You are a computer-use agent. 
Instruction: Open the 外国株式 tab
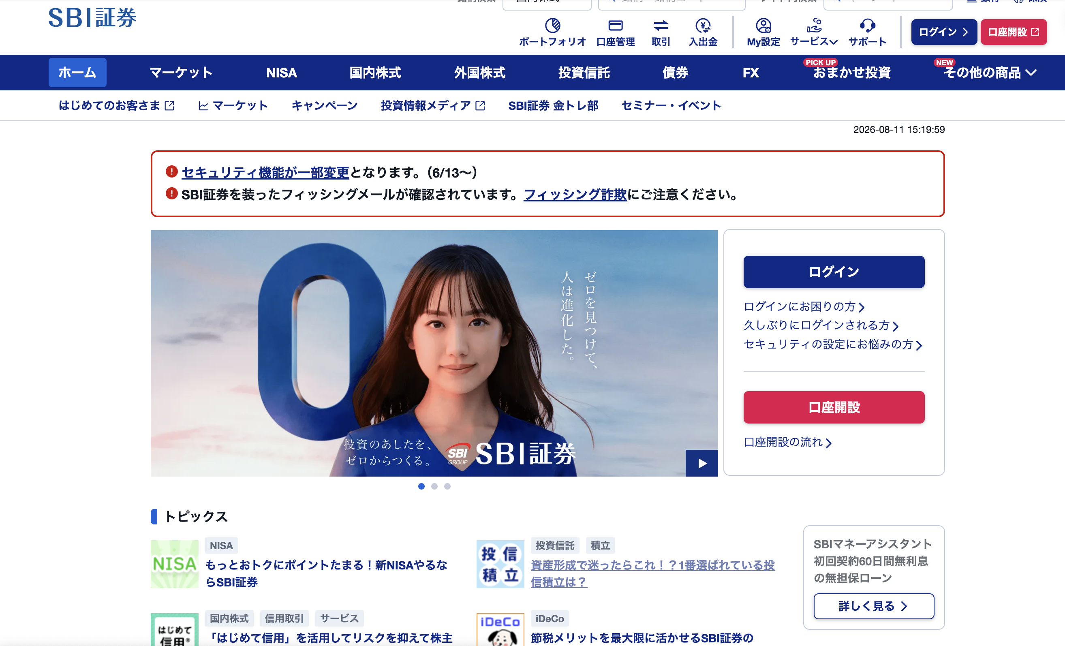tap(479, 73)
